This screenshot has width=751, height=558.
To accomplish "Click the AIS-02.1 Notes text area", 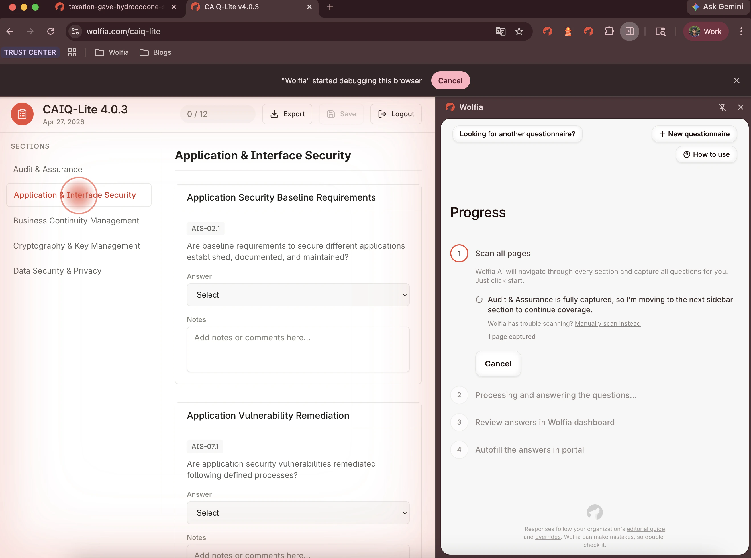I will coord(298,349).
